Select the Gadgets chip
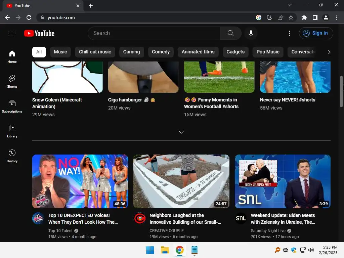This screenshot has width=344, height=258. (x=235, y=52)
